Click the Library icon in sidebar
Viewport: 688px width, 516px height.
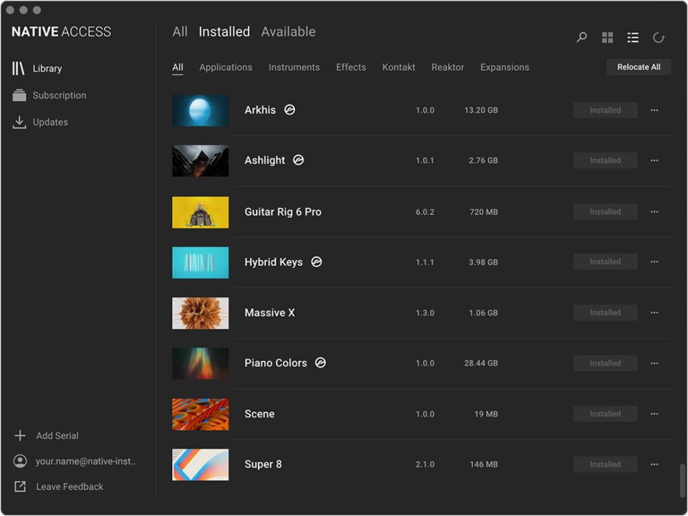(x=19, y=68)
